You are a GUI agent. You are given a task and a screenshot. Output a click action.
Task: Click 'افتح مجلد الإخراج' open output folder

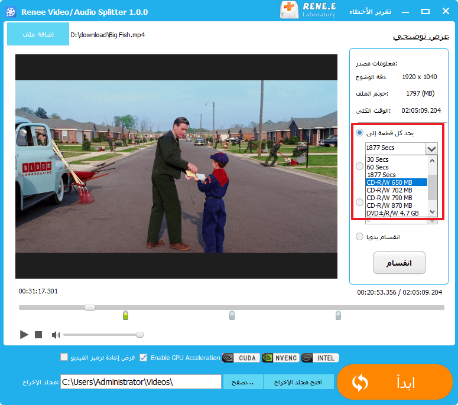pyautogui.click(x=298, y=382)
